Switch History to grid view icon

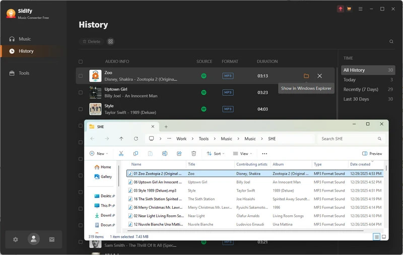pos(110,42)
